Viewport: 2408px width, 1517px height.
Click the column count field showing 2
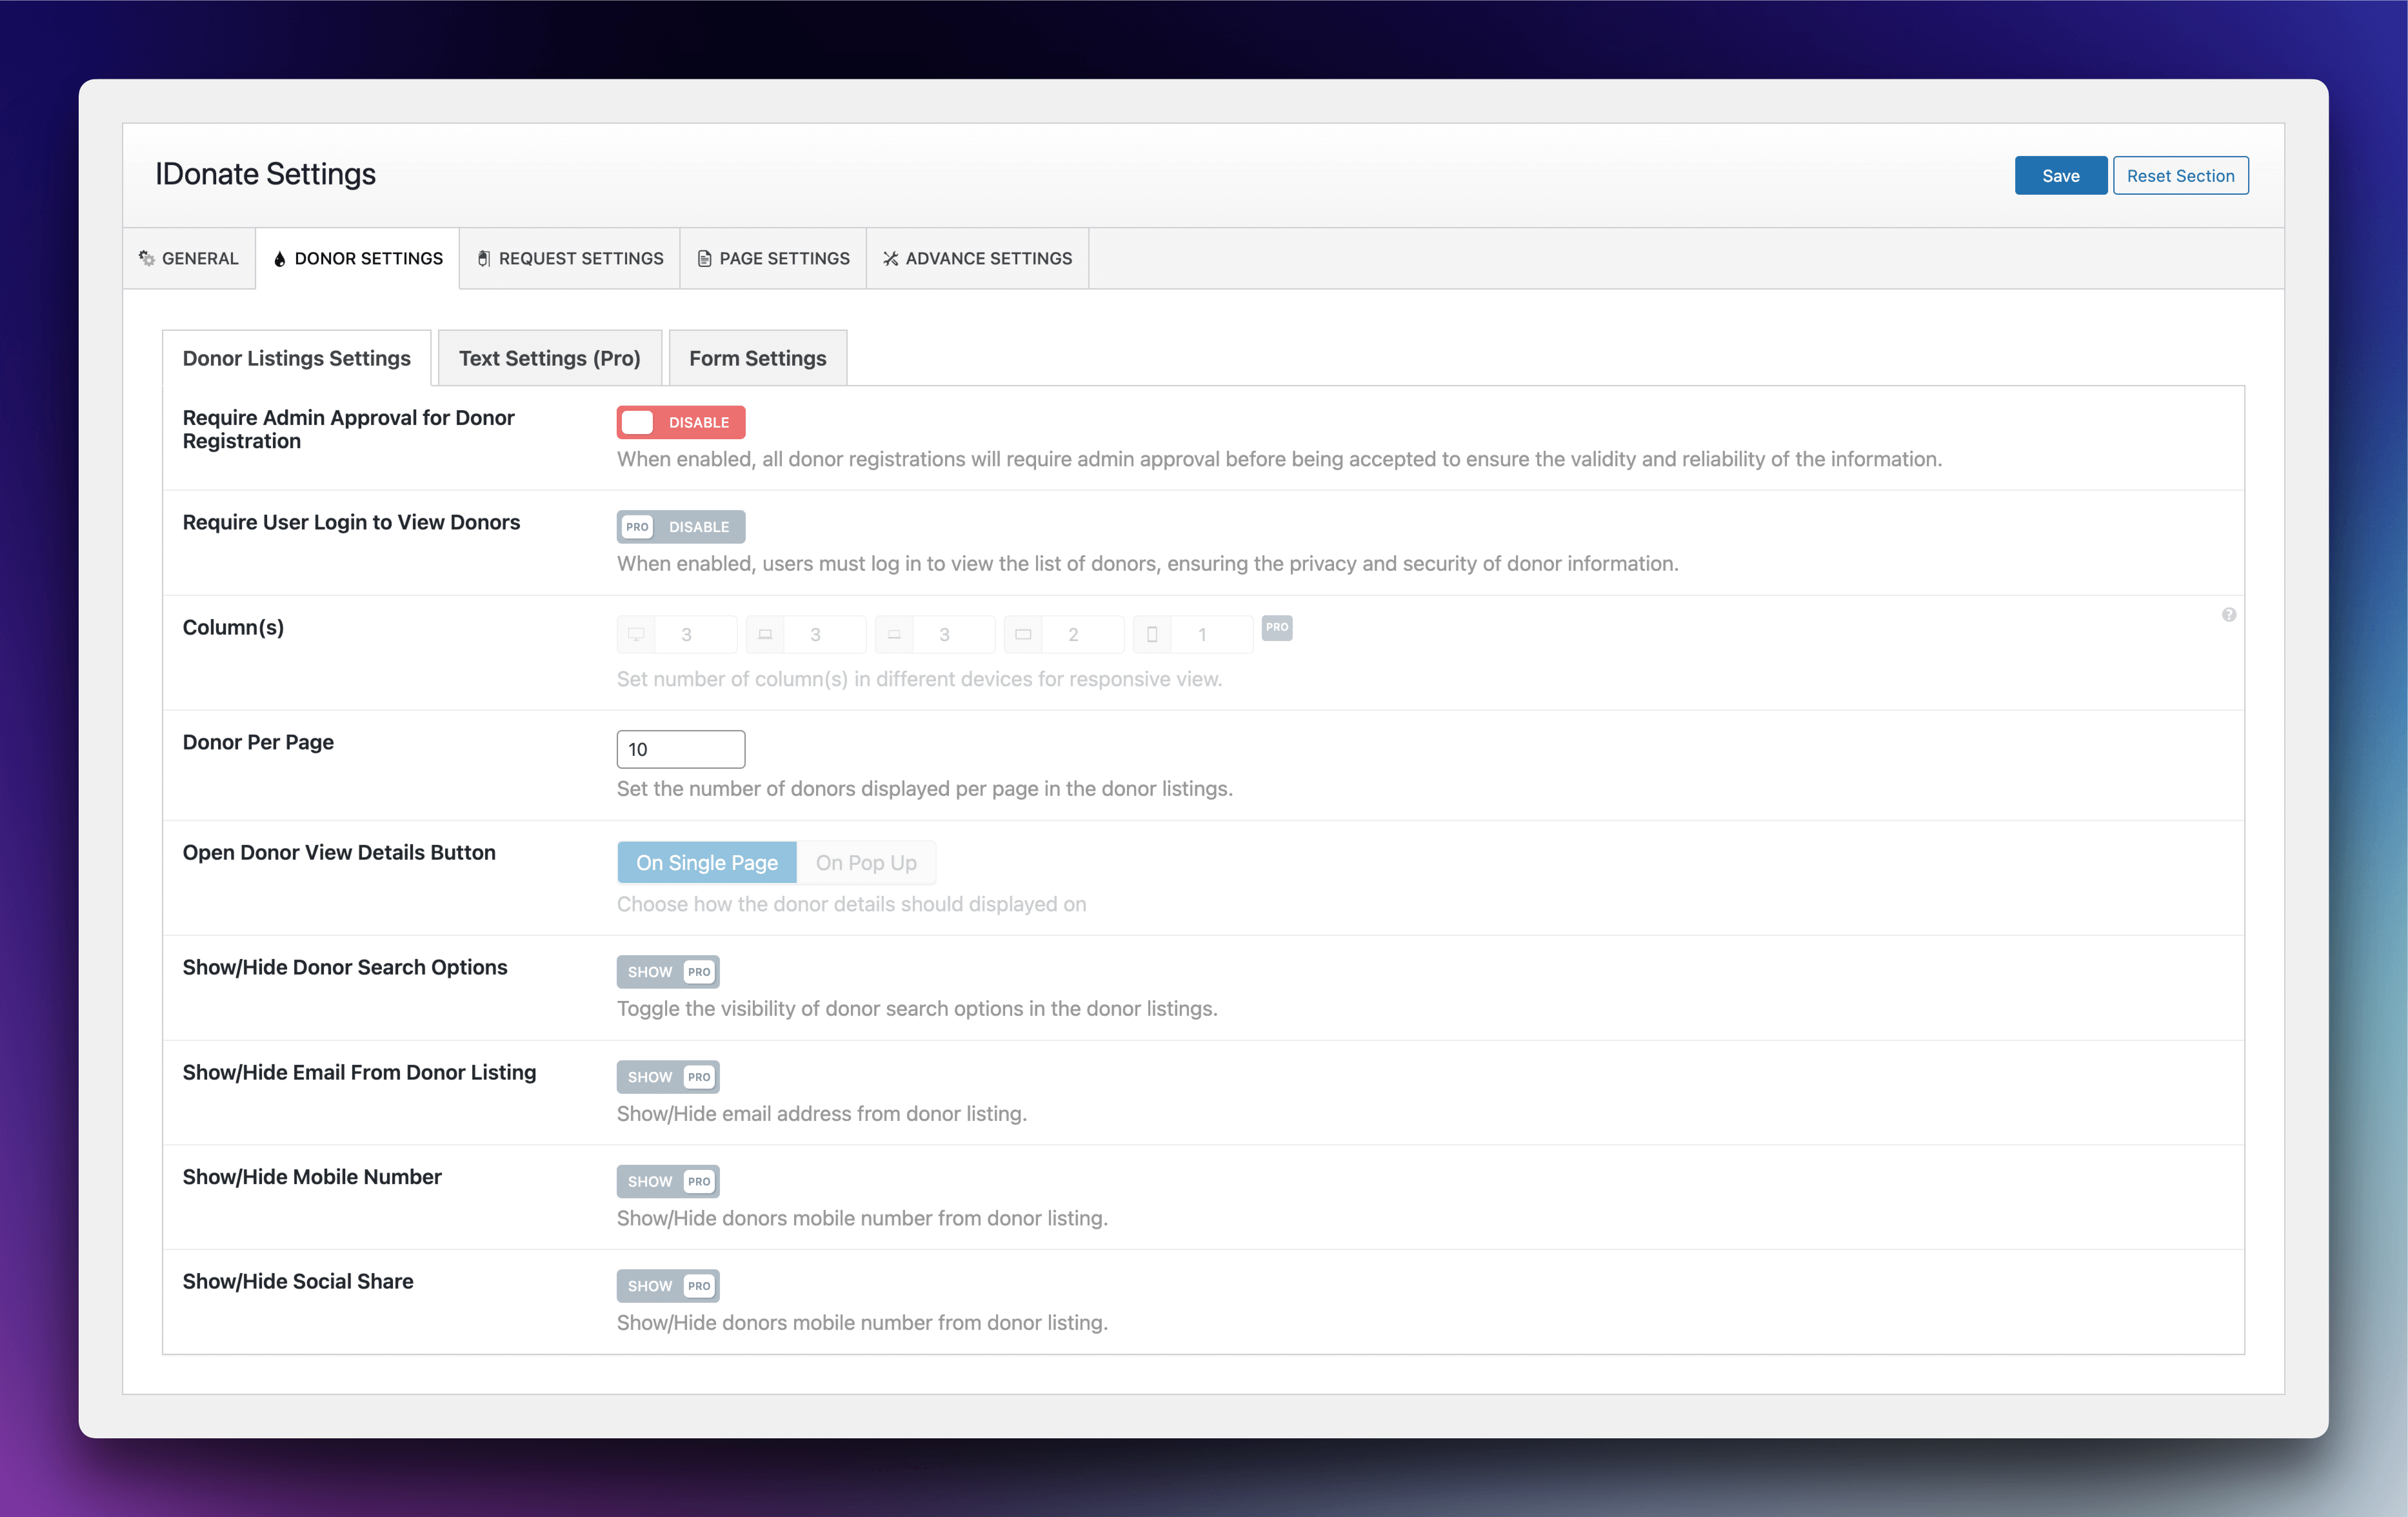[x=1083, y=635]
